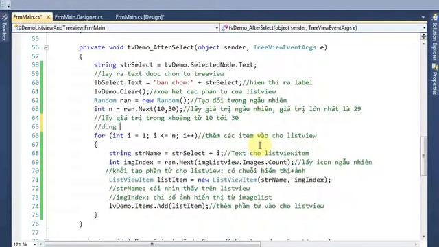Click line number 62 in the gutter

coord(35,101)
